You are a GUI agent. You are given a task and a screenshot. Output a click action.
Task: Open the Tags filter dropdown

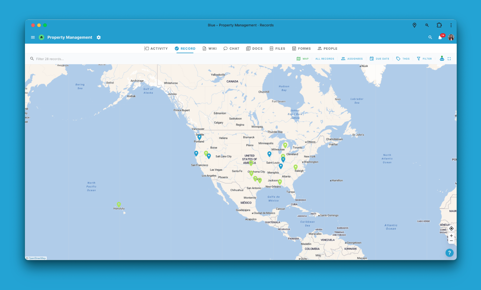tap(403, 59)
